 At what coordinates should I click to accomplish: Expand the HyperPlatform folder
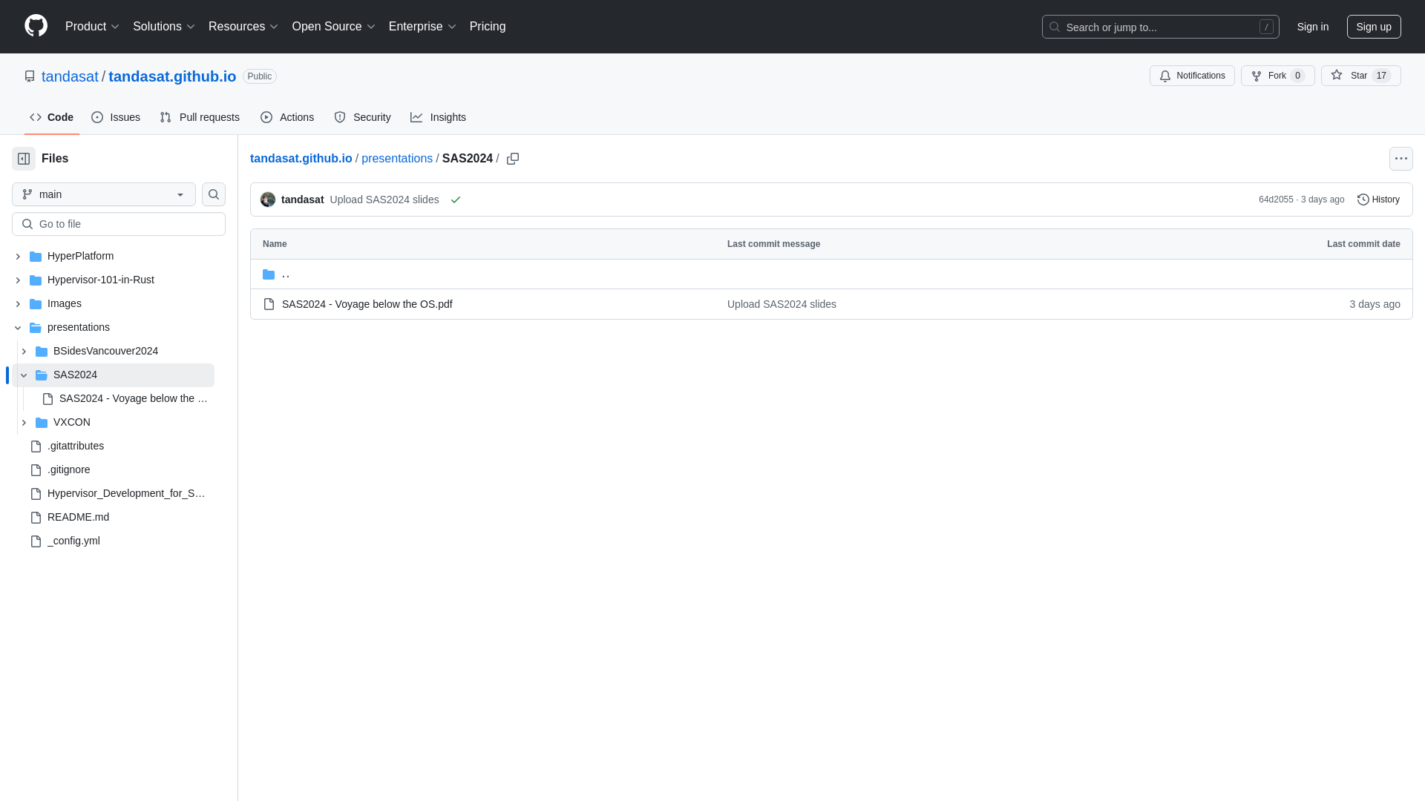click(18, 257)
